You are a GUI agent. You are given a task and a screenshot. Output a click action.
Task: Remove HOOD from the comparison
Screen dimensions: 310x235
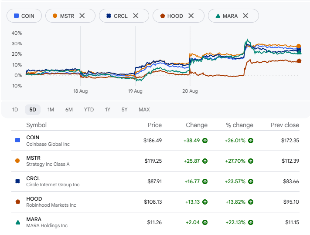pyautogui.click(x=191, y=16)
